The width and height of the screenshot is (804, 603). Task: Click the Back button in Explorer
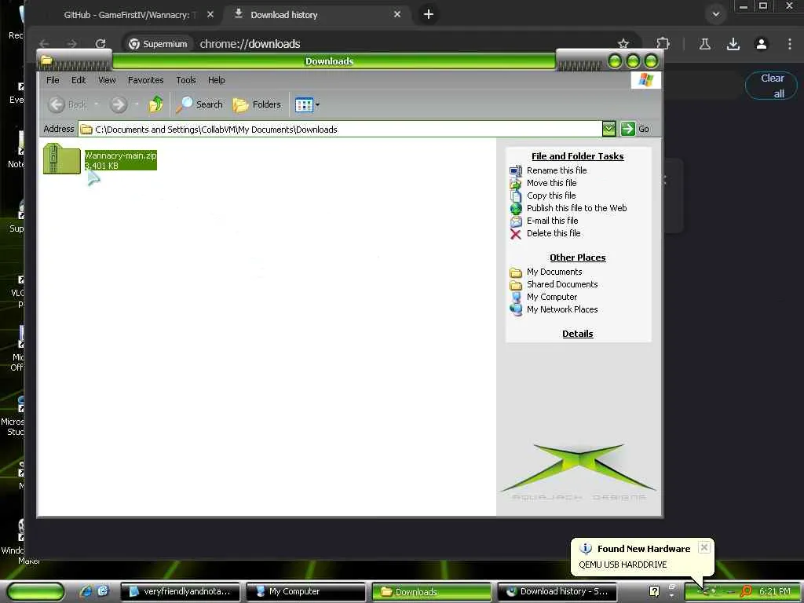click(x=68, y=104)
